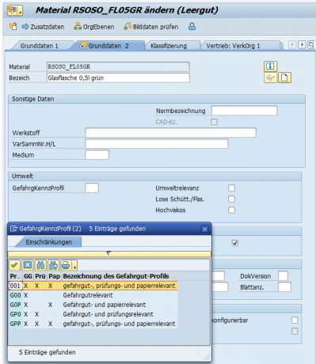Click the popup resize grip corner
The height and width of the screenshot is (364, 316).
pyautogui.click(x=207, y=357)
